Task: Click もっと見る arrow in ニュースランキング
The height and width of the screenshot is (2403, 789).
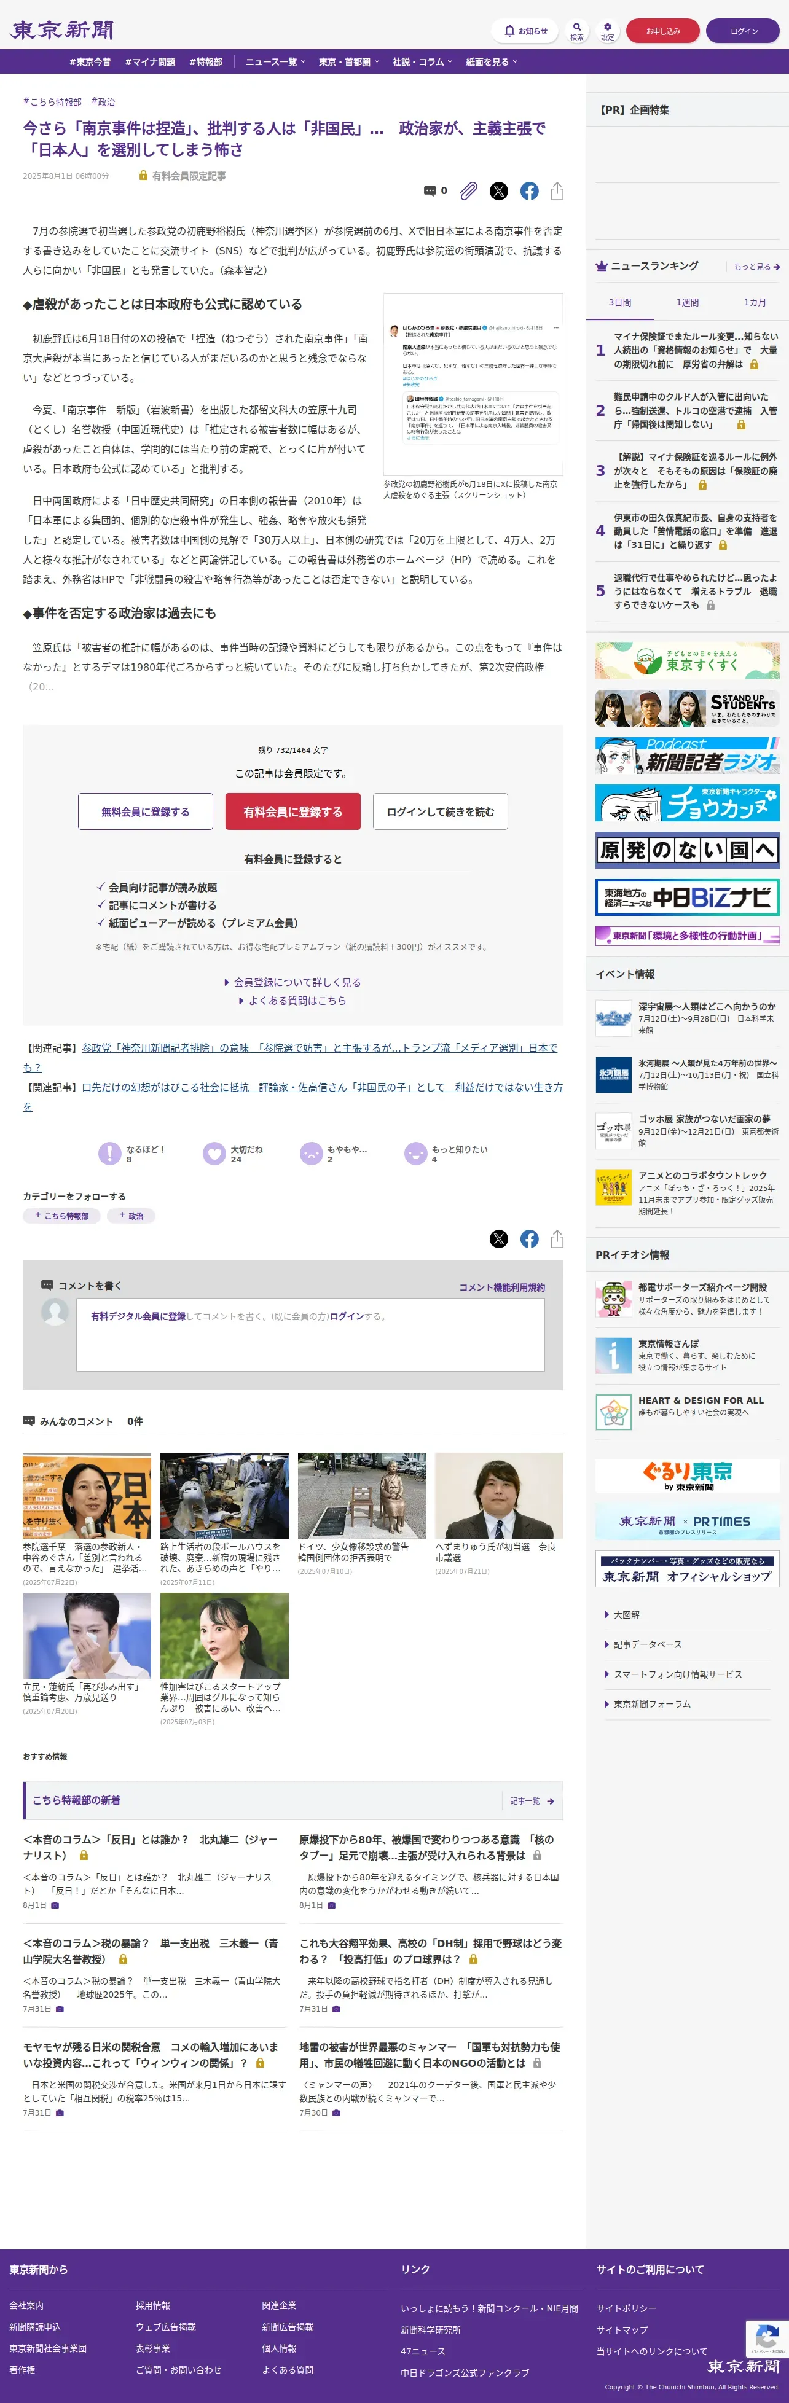Action: tap(756, 267)
